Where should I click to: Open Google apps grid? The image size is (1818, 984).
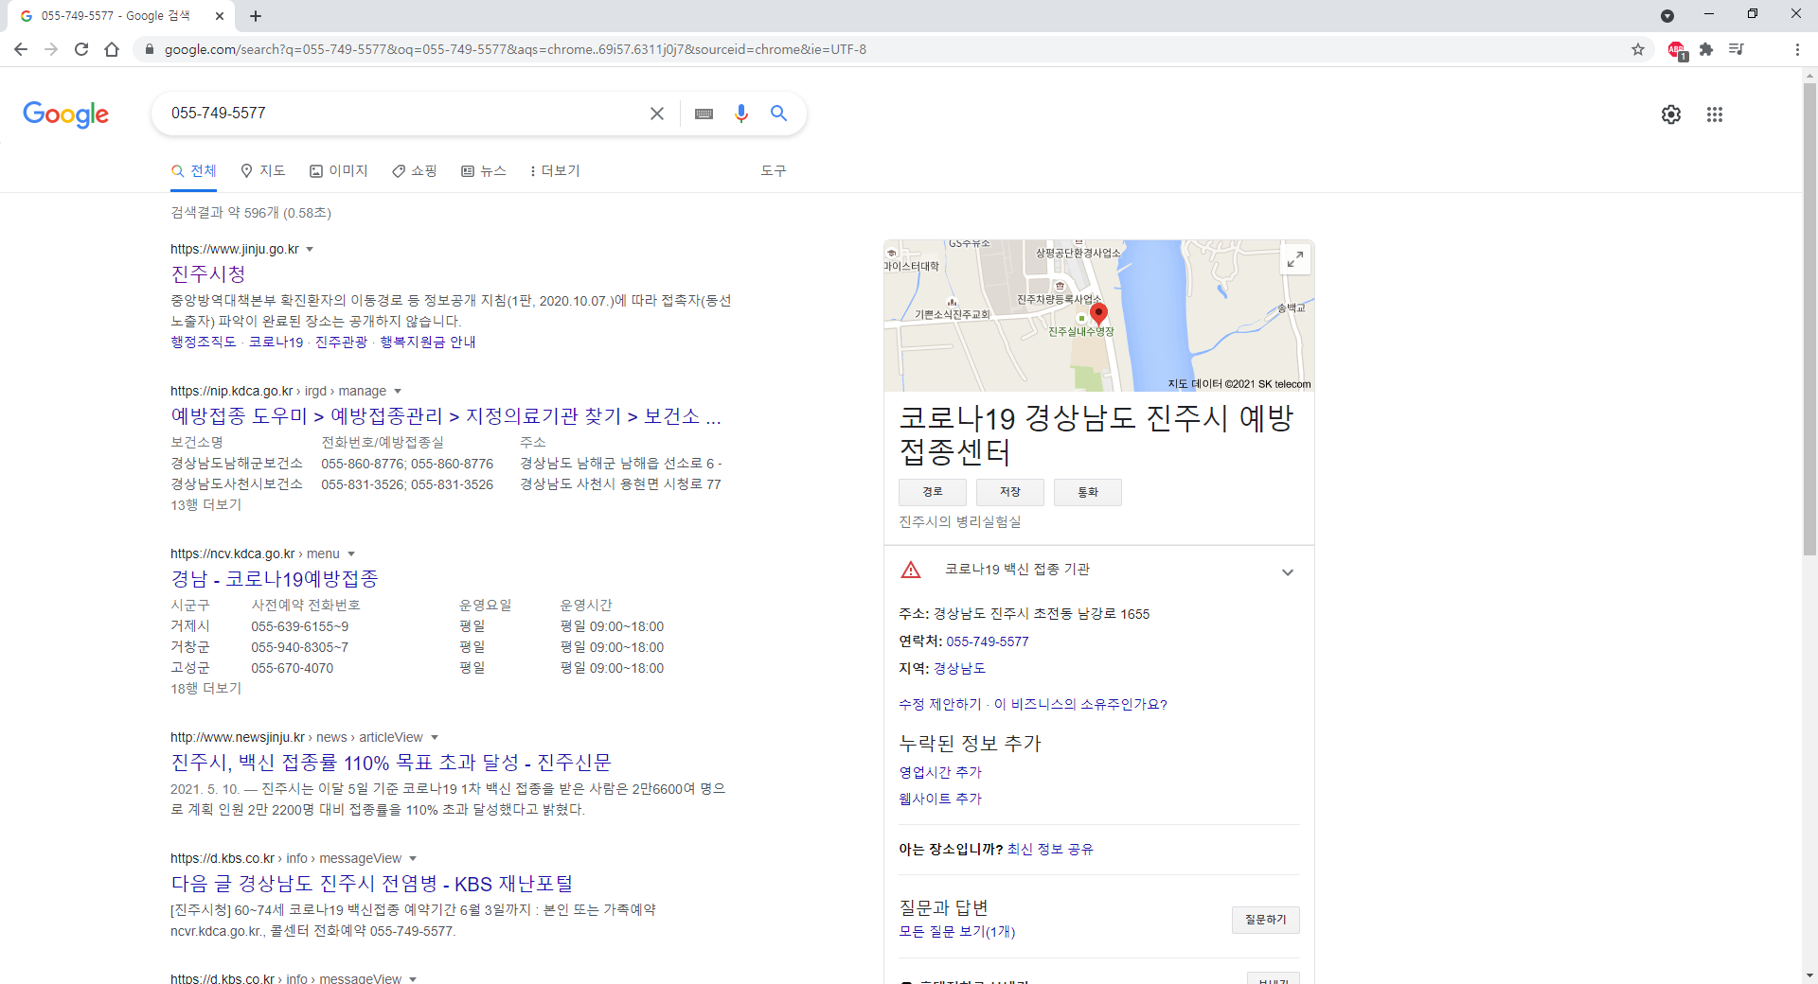pyautogui.click(x=1715, y=114)
